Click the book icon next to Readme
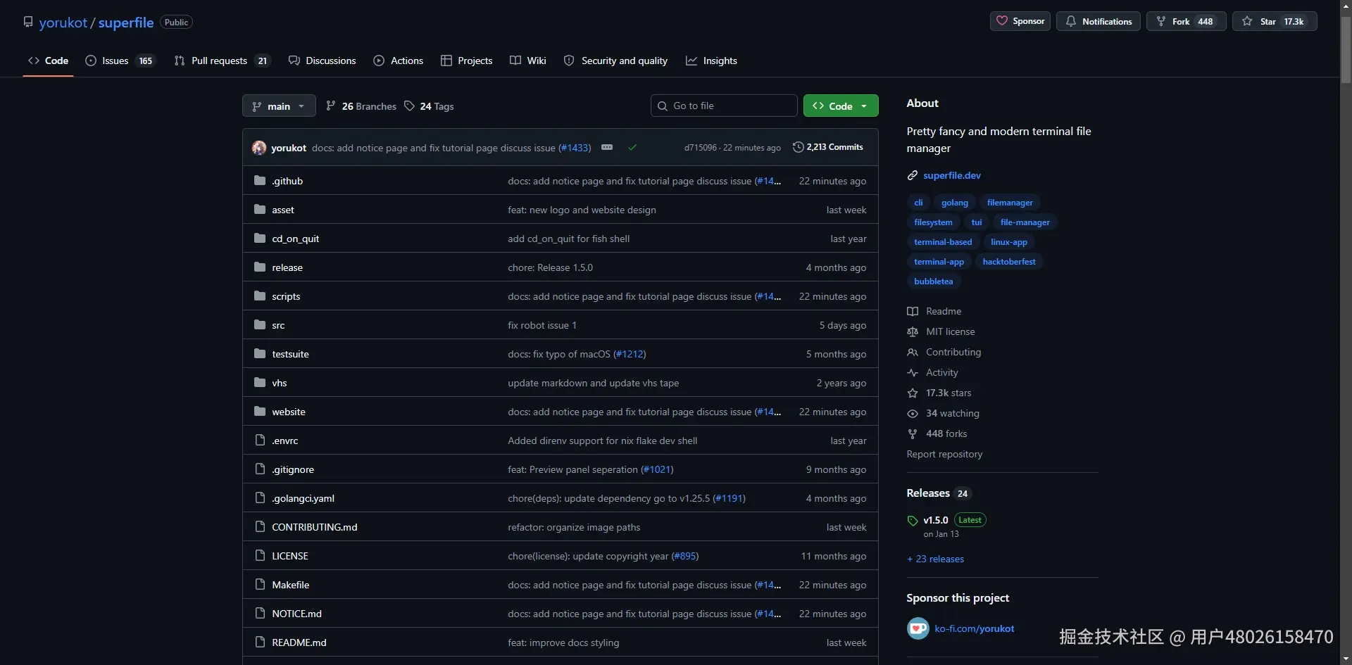The width and height of the screenshot is (1352, 665). click(913, 312)
